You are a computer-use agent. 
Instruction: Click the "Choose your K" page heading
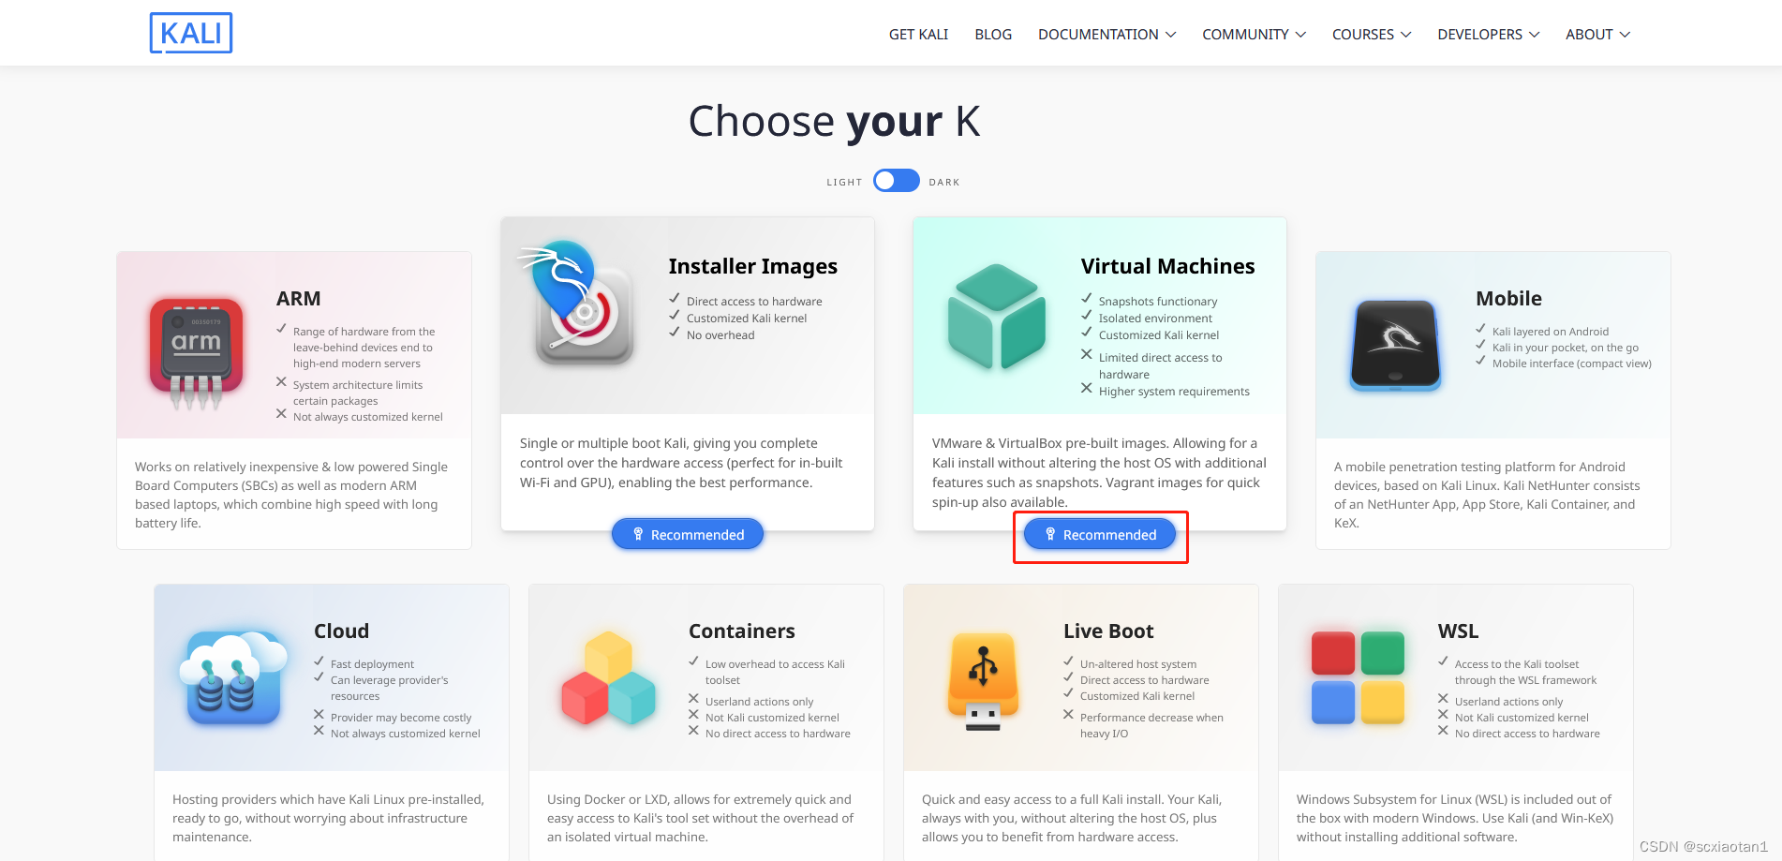[834, 122]
